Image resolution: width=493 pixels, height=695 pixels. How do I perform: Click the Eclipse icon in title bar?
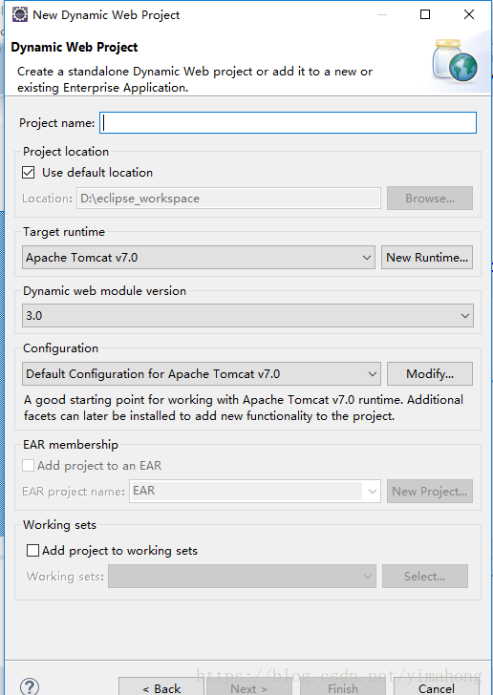tap(19, 14)
